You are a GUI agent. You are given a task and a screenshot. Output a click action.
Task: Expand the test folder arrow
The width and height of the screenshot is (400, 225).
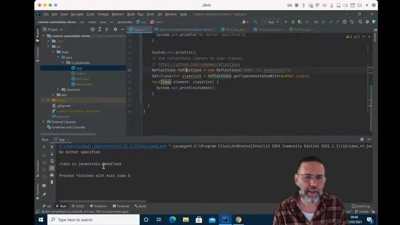tap(53, 95)
